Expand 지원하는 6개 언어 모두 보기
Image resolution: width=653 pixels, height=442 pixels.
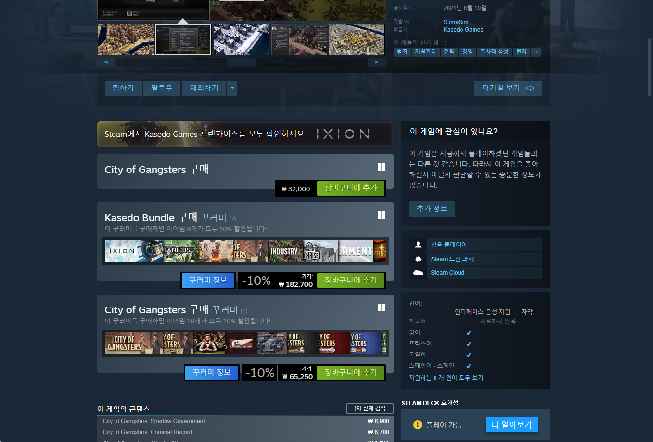(x=446, y=378)
